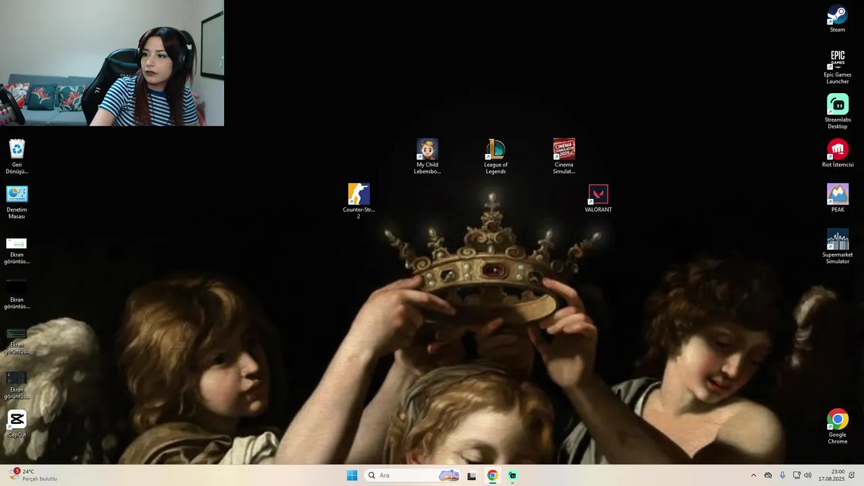Expand the hidden system tray icons
This screenshot has width=864, height=486.
click(753, 475)
